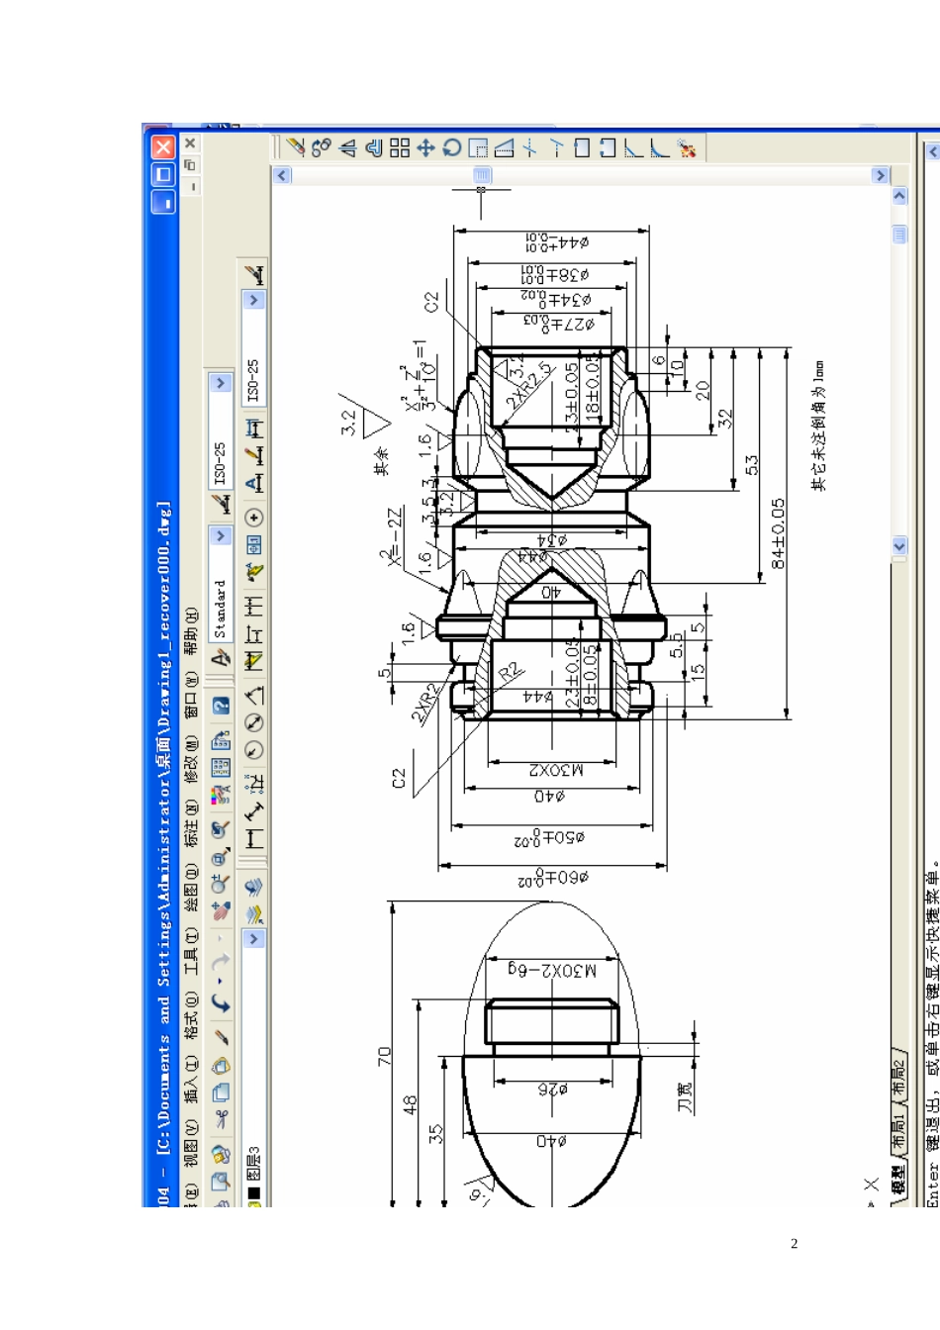Select the Center Mark tool

[x=254, y=518]
